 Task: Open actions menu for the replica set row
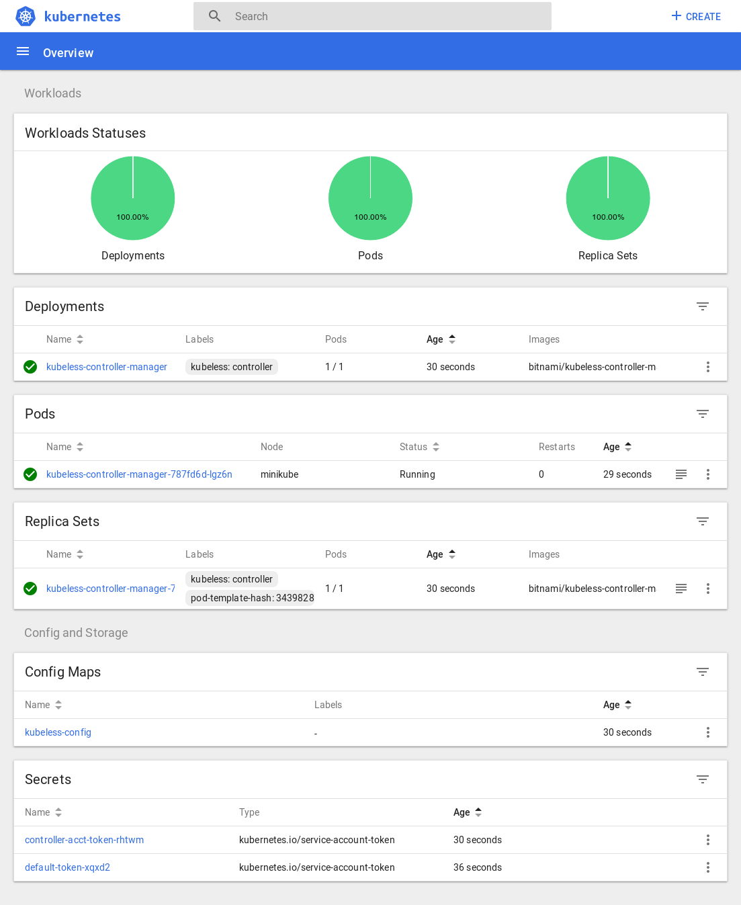point(708,589)
